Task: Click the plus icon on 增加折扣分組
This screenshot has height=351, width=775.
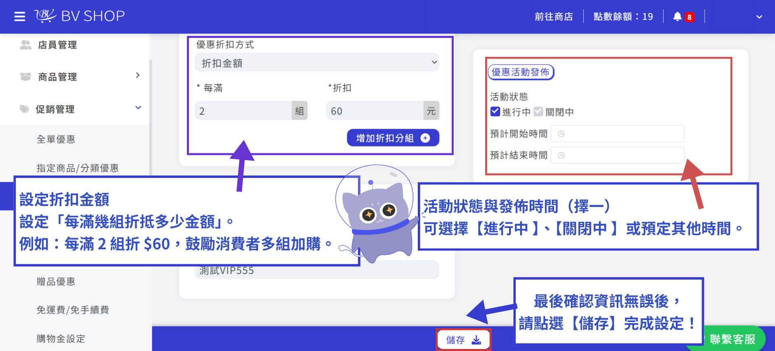Action: click(x=425, y=138)
